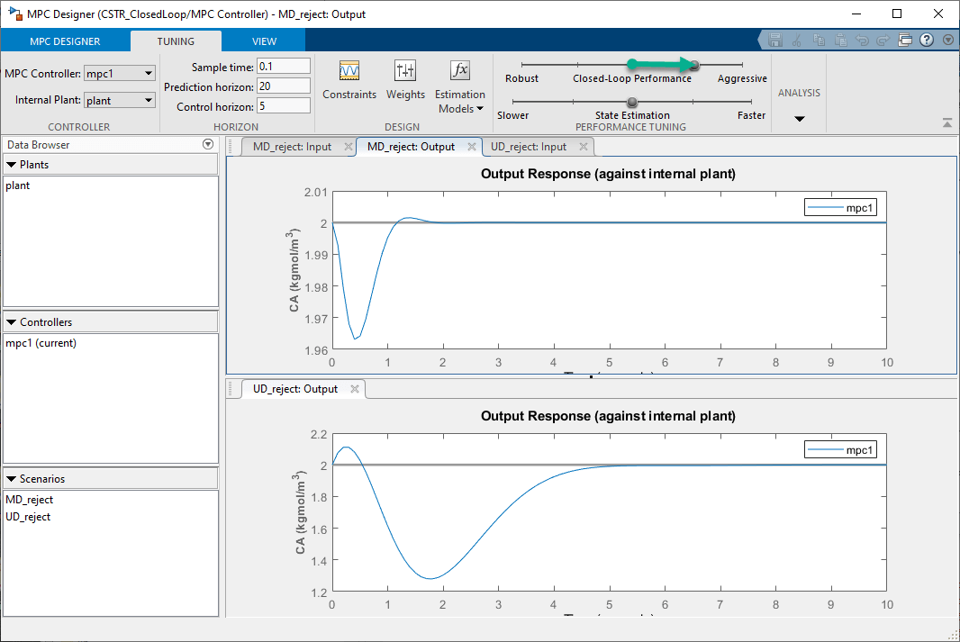Screen dimensions: 960x642
Task: Open the Data Browser options menu
Action: point(208,144)
